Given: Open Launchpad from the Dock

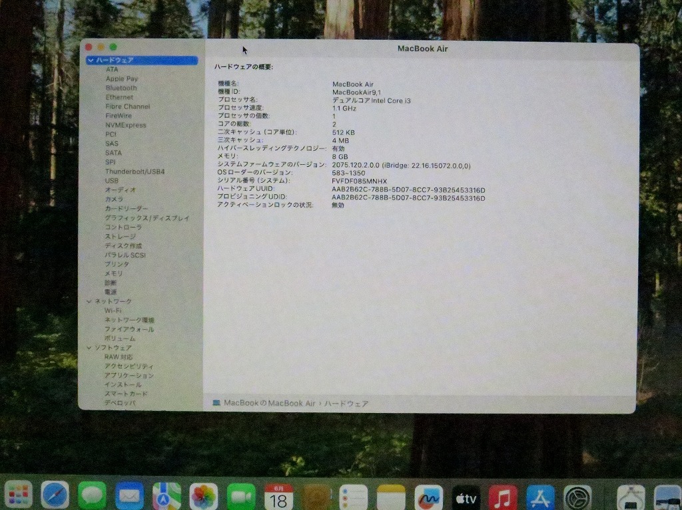Looking at the screenshot, I should (18, 495).
